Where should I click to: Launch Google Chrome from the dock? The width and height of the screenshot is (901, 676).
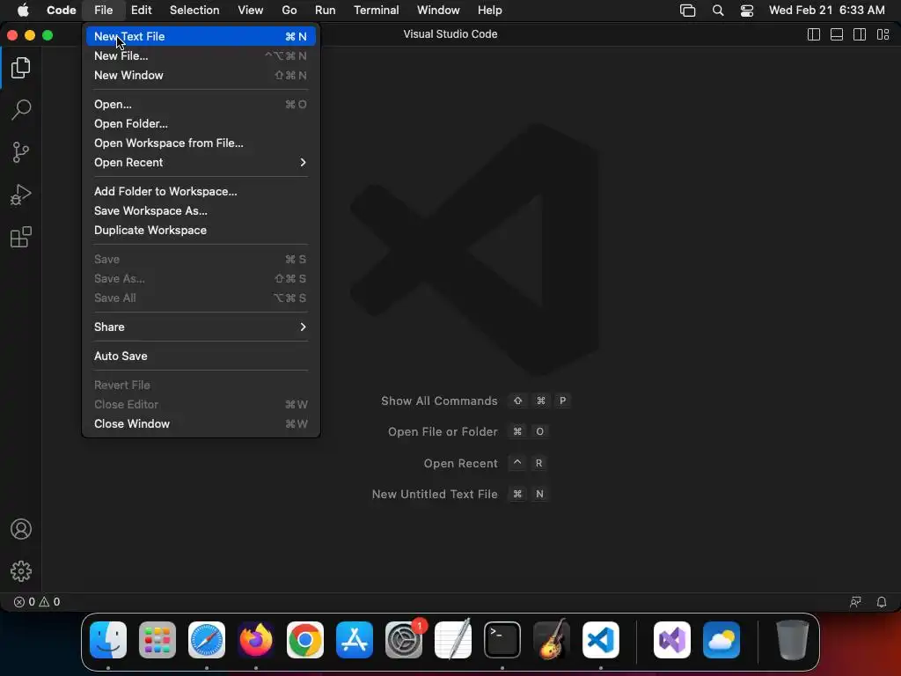(x=305, y=640)
